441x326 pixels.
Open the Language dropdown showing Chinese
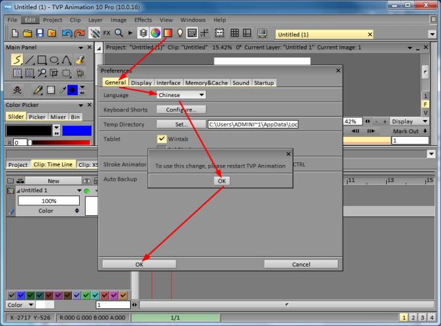tap(181, 95)
